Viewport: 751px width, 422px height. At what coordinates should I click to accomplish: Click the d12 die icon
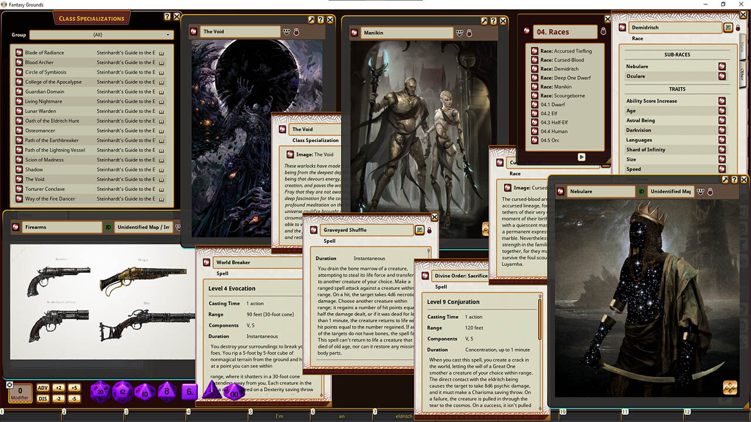point(123,391)
